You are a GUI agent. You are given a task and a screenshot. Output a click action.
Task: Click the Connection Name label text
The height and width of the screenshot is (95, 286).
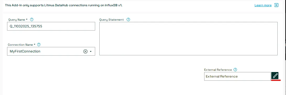pyautogui.click(x=21, y=45)
